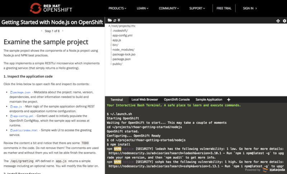Open app-config.yml link in instructions

[x=23, y=116]
